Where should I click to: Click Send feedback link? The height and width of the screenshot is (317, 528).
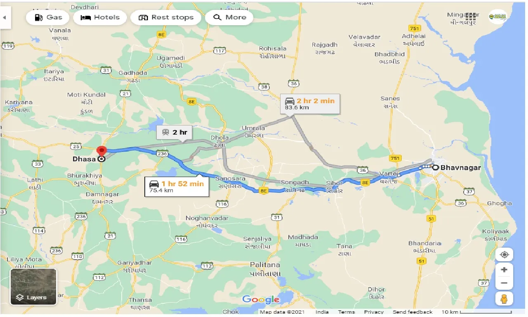(x=412, y=312)
